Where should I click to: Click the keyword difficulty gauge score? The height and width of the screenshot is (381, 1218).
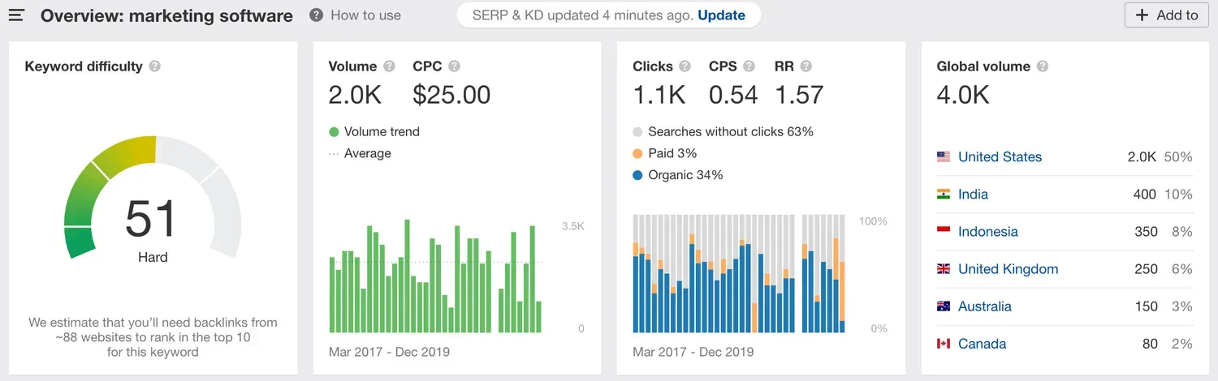tap(152, 220)
